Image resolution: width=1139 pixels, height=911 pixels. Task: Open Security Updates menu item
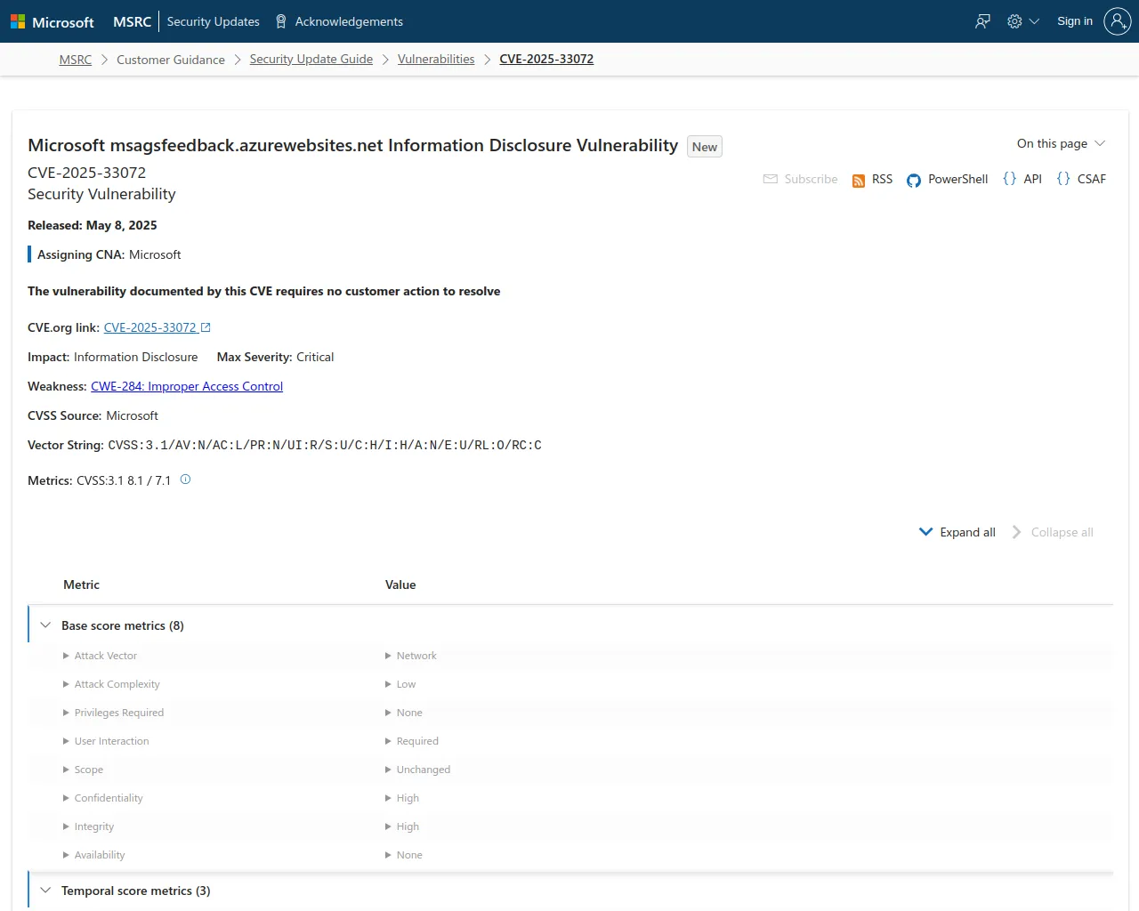click(214, 21)
